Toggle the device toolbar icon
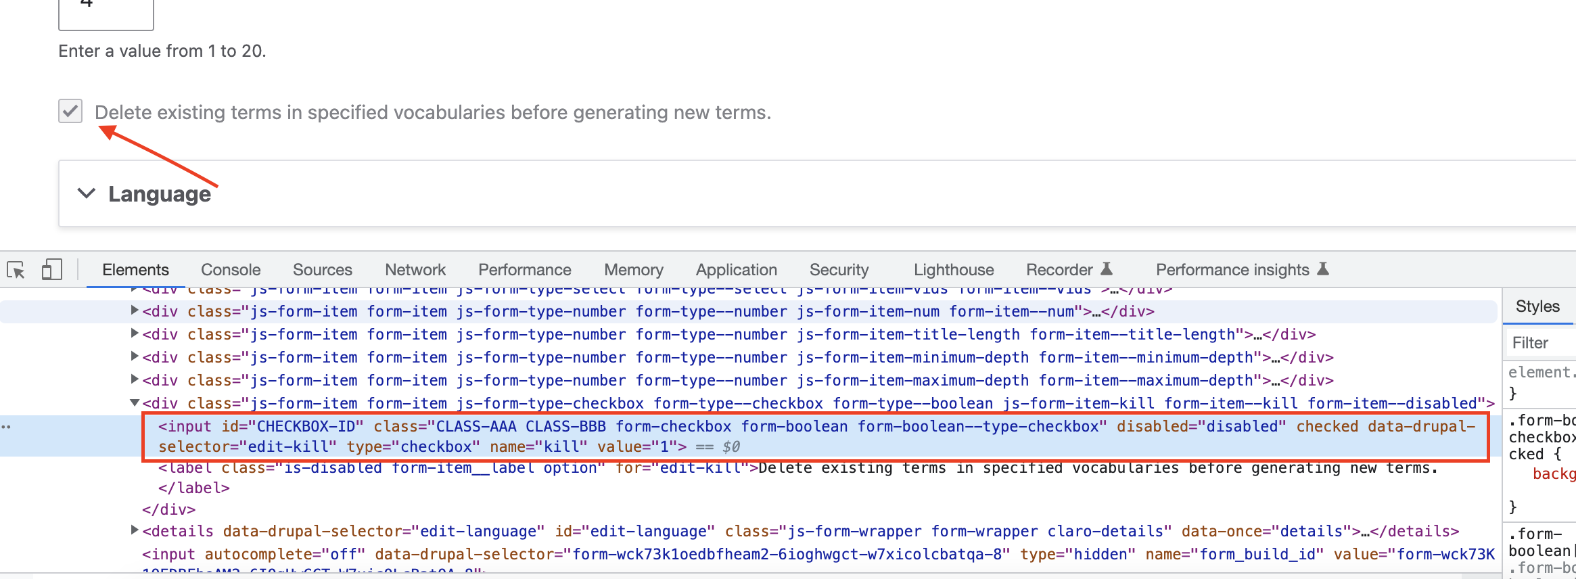1576x579 pixels. point(51,270)
